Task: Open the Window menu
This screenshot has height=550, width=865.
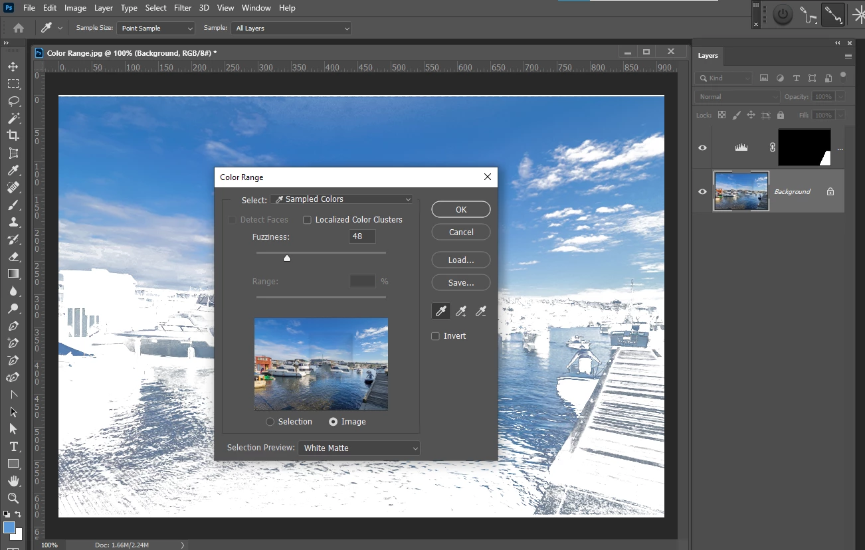Action: [256, 8]
